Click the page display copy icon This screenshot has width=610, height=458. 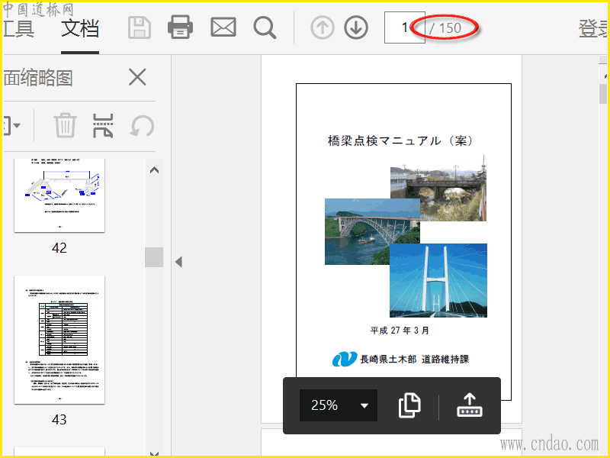pos(409,405)
